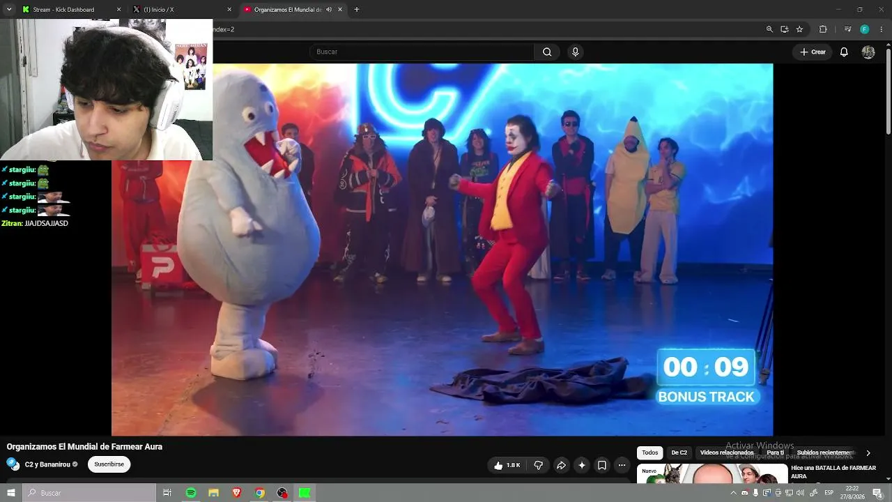Open Spotify from the taskbar
The height and width of the screenshot is (502, 892).
tap(191, 493)
